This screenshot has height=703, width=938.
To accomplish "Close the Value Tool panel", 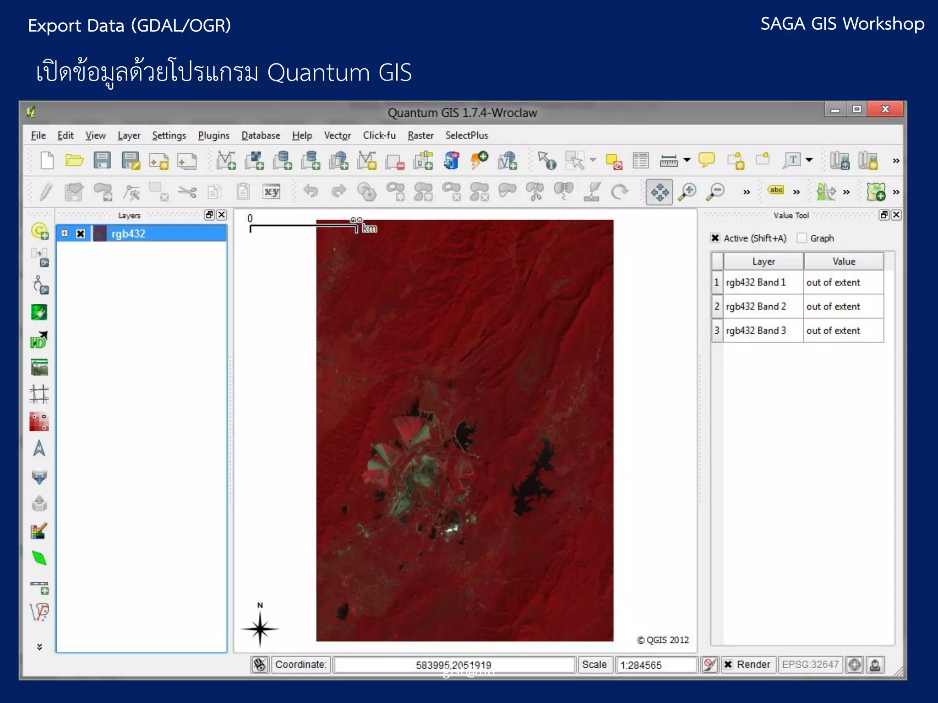I will [x=896, y=215].
